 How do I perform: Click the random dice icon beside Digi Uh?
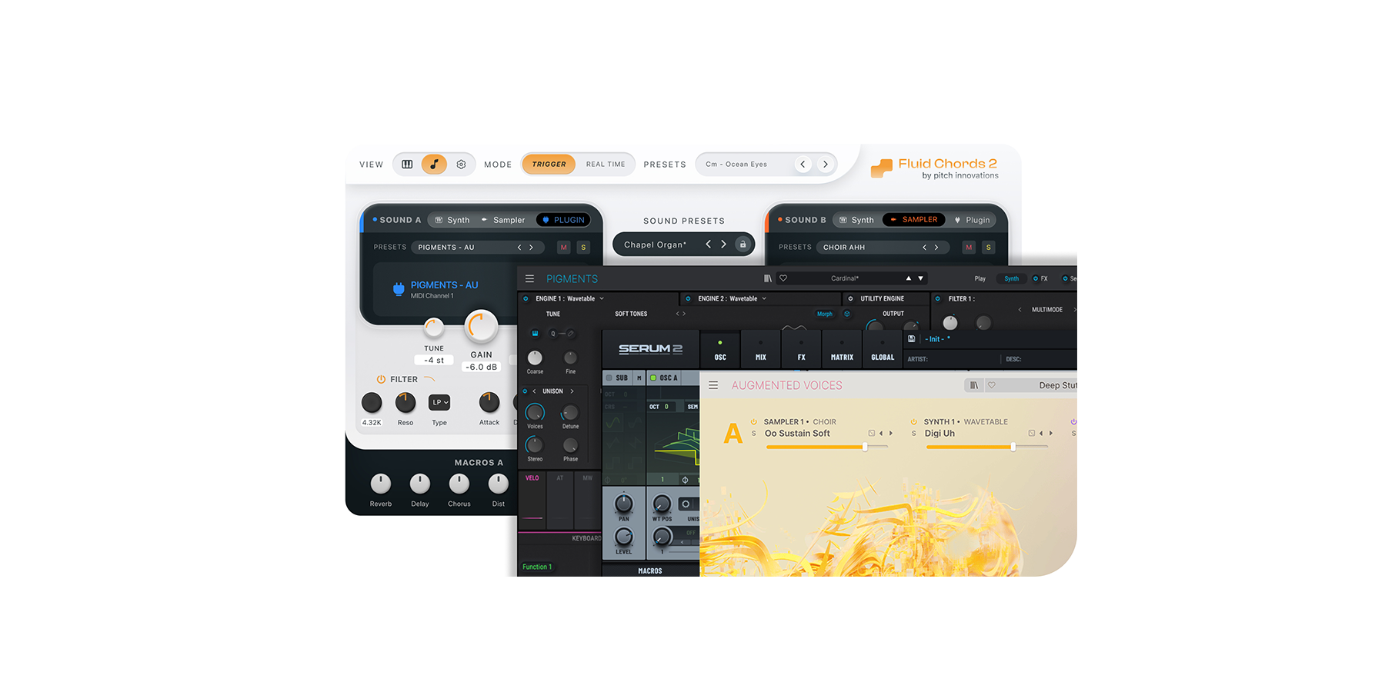point(1031,434)
